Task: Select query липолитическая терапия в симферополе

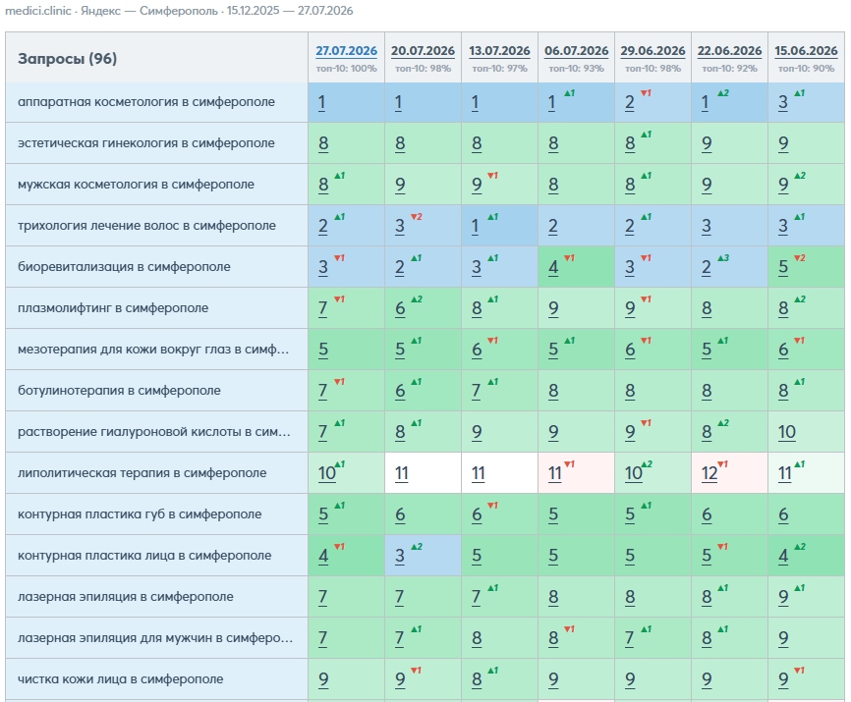Action: (x=142, y=472)
